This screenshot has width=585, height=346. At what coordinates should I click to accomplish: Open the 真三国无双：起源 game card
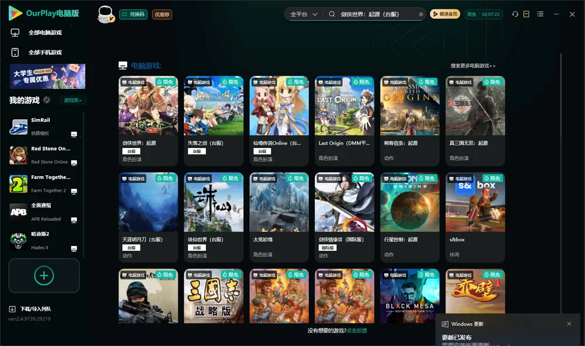[475, 121]
